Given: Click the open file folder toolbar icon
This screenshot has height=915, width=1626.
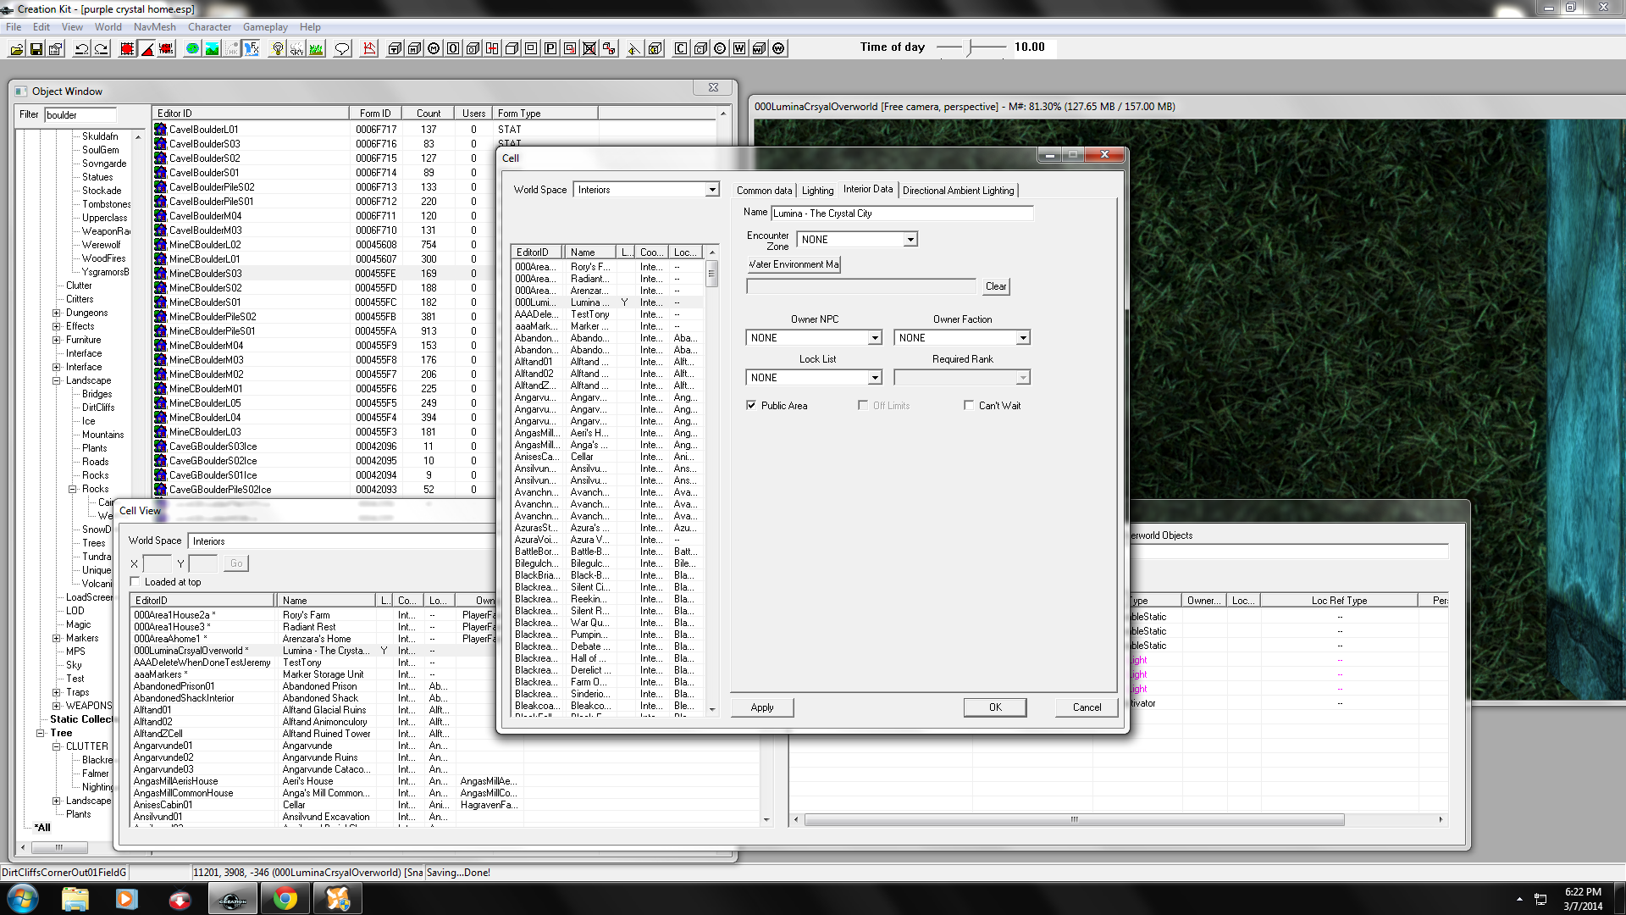Looking at the screenshot, I should click(17, 49).
